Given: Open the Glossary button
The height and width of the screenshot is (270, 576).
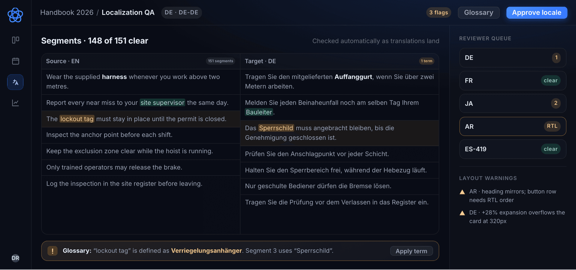Looking at the screenshot, I should [x=478, y=13].
